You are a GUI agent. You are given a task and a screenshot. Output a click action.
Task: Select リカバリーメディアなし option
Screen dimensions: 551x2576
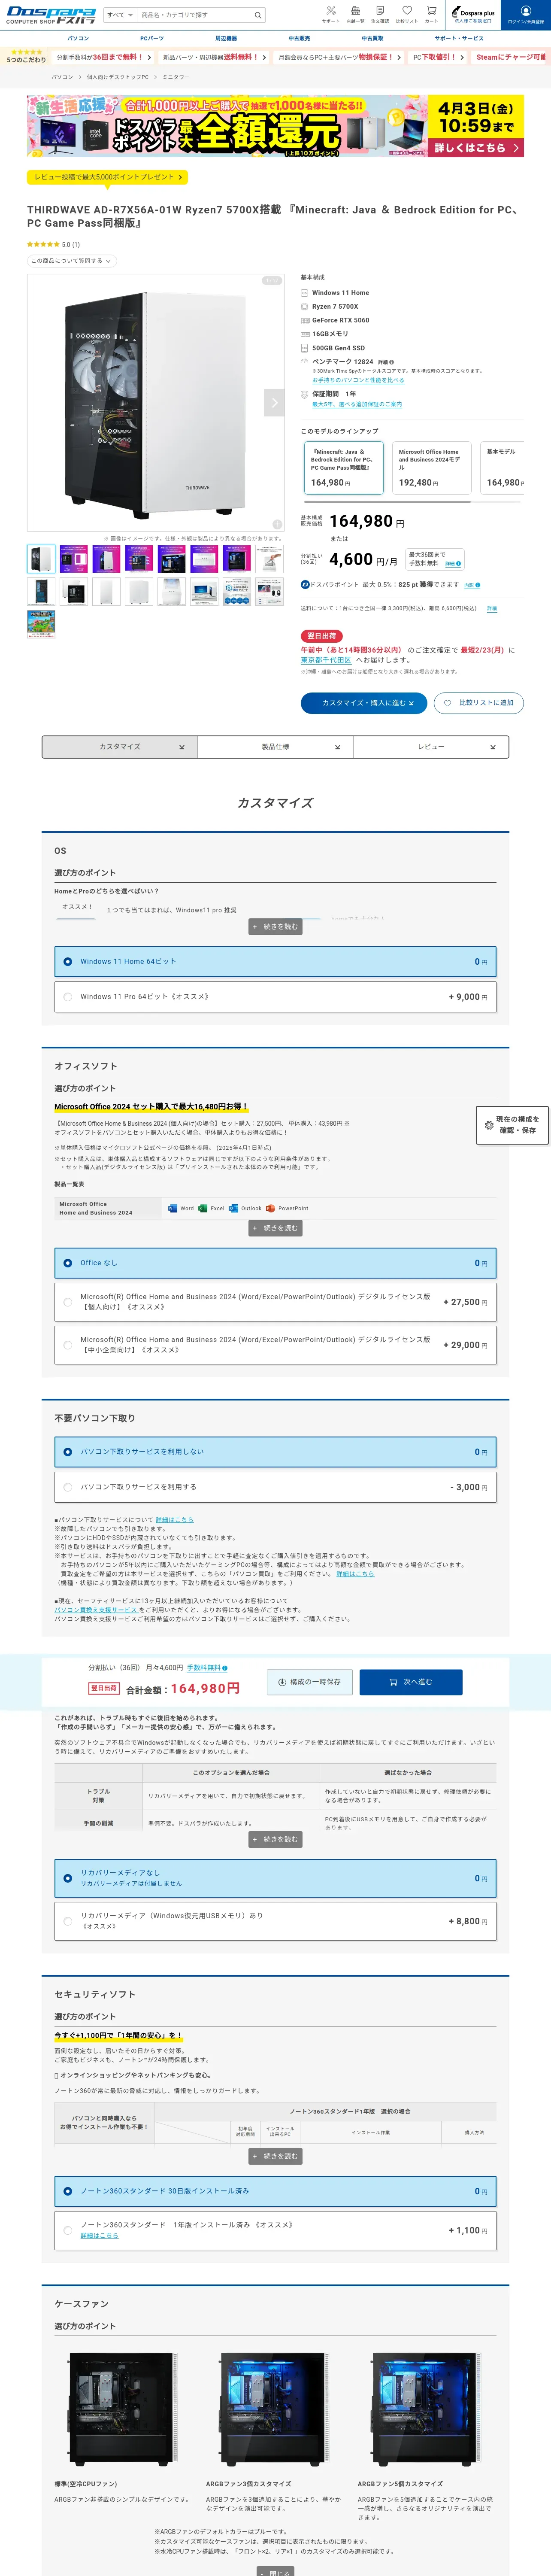pos(275,1878)
